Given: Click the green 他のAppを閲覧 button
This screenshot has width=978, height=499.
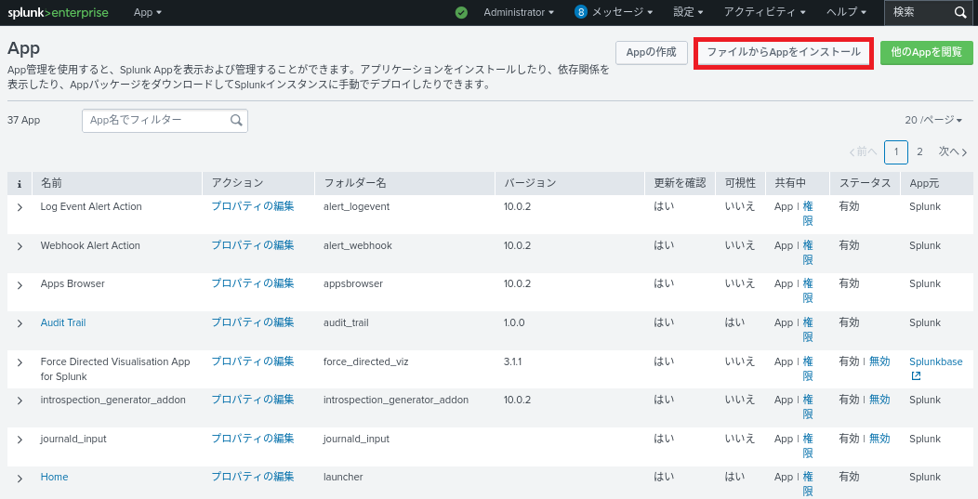Looking at the screenshot, I should (926, 53).
